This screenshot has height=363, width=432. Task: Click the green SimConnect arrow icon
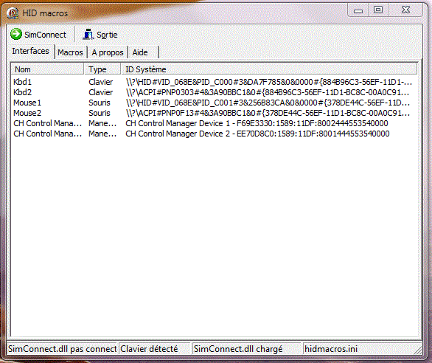click(16, 34)
